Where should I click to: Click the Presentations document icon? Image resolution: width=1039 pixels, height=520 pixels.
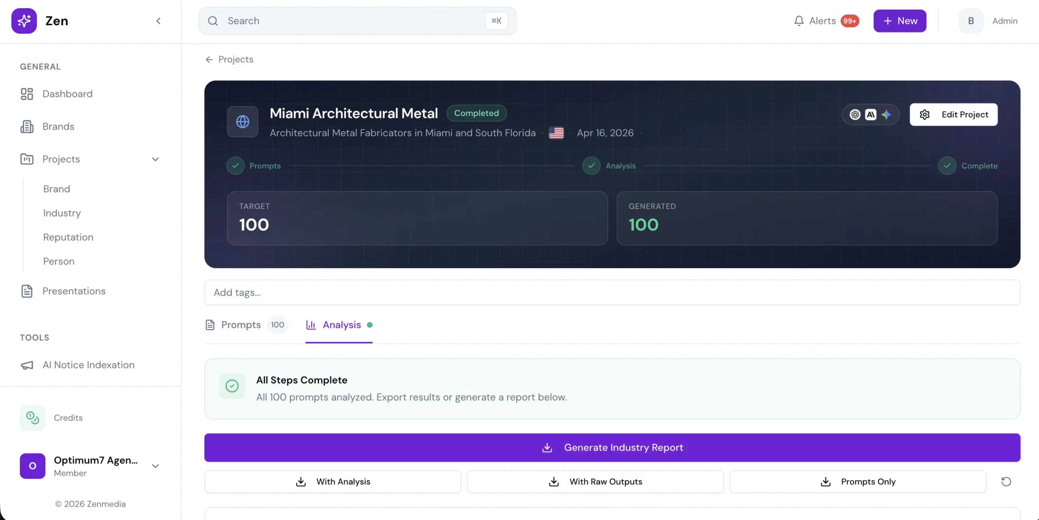pyautogui.click(x=27, y=291)
